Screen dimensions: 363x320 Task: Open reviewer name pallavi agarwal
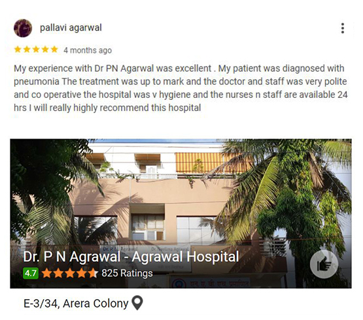point(71,28)
